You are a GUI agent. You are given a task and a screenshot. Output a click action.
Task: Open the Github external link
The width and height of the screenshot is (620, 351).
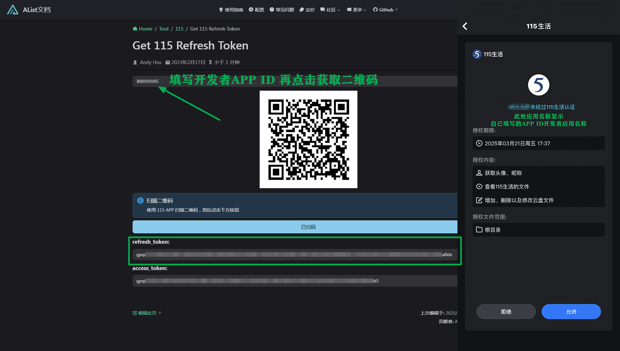tap(385, 10)
